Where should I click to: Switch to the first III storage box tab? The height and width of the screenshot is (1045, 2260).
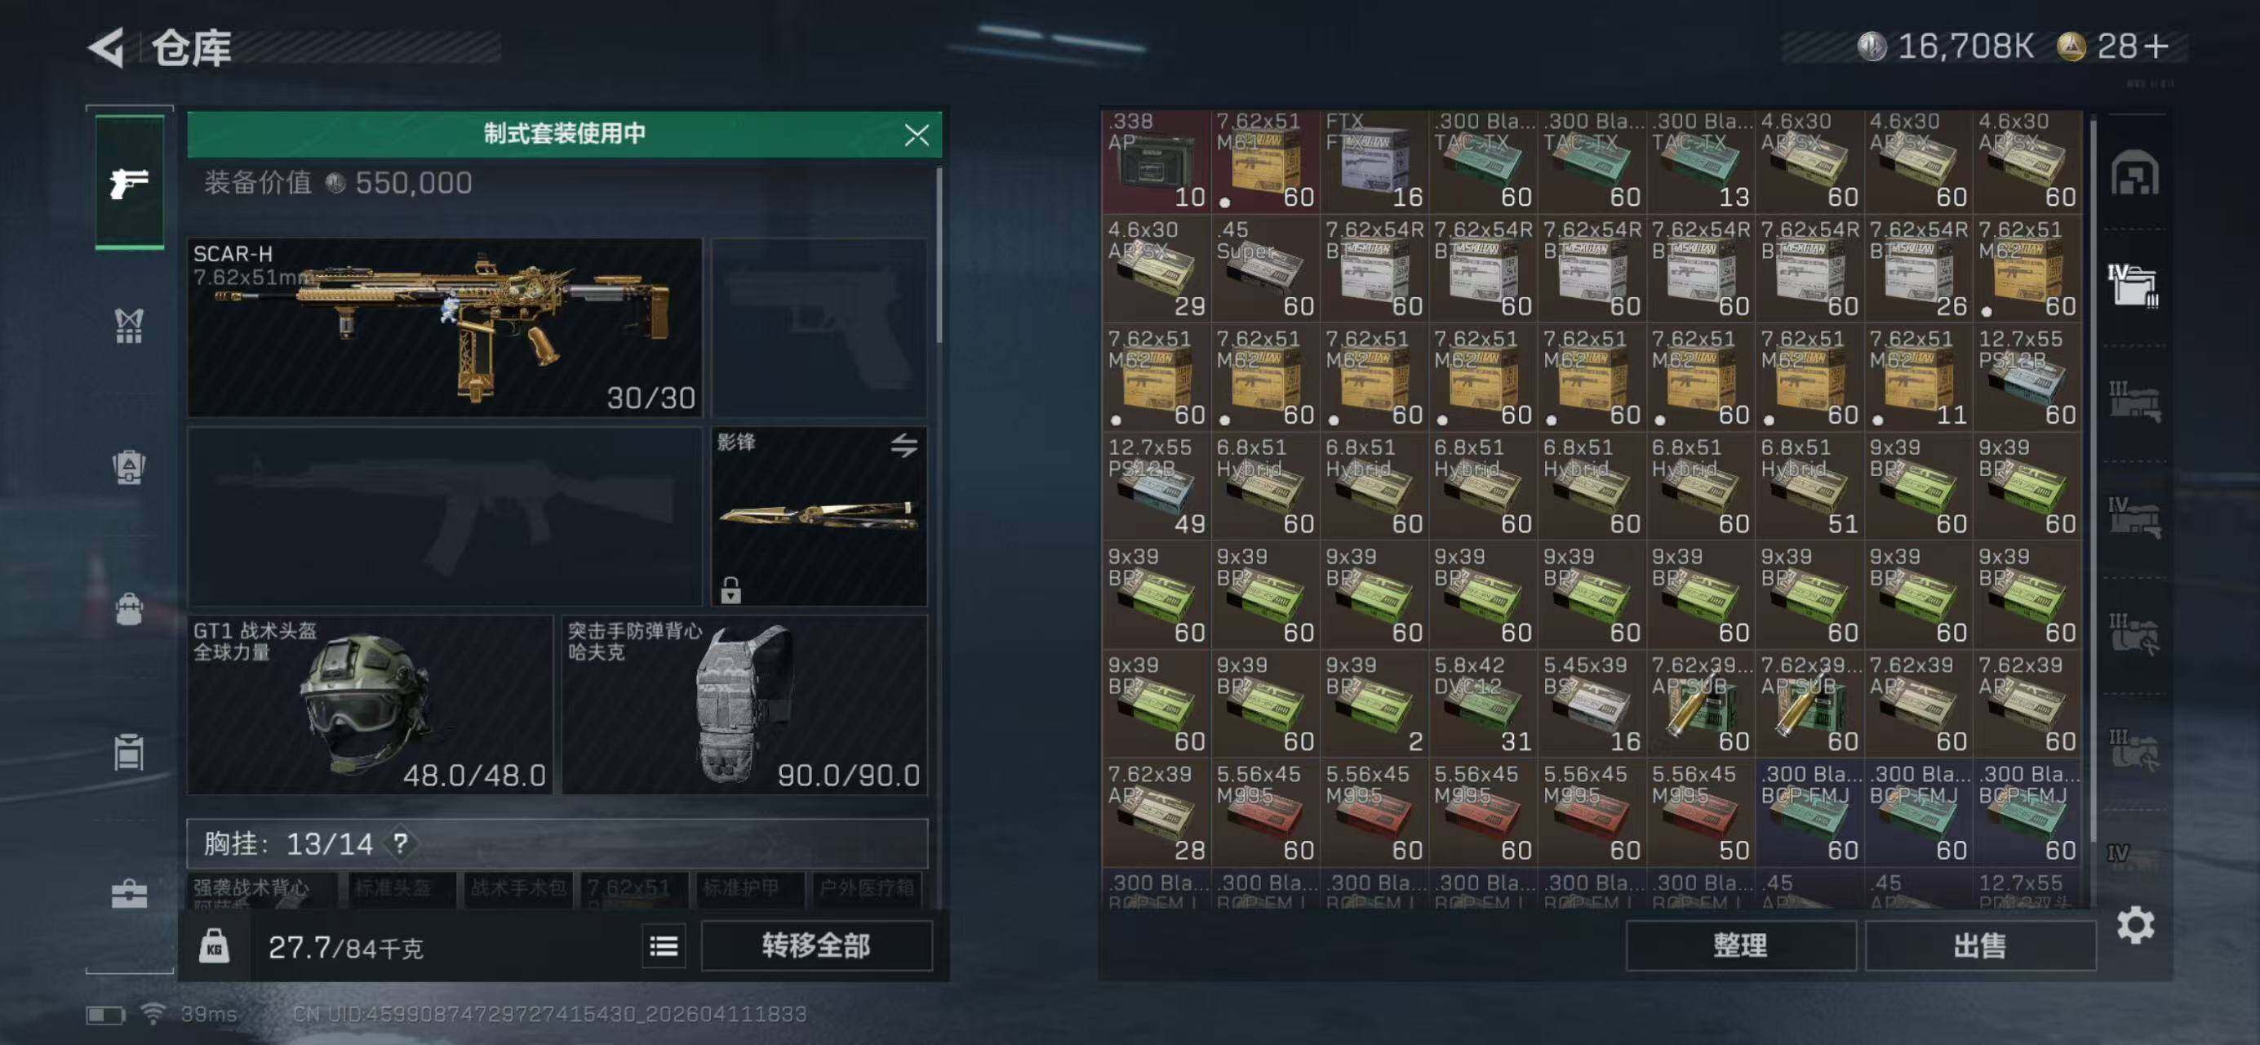[2134, 401]
